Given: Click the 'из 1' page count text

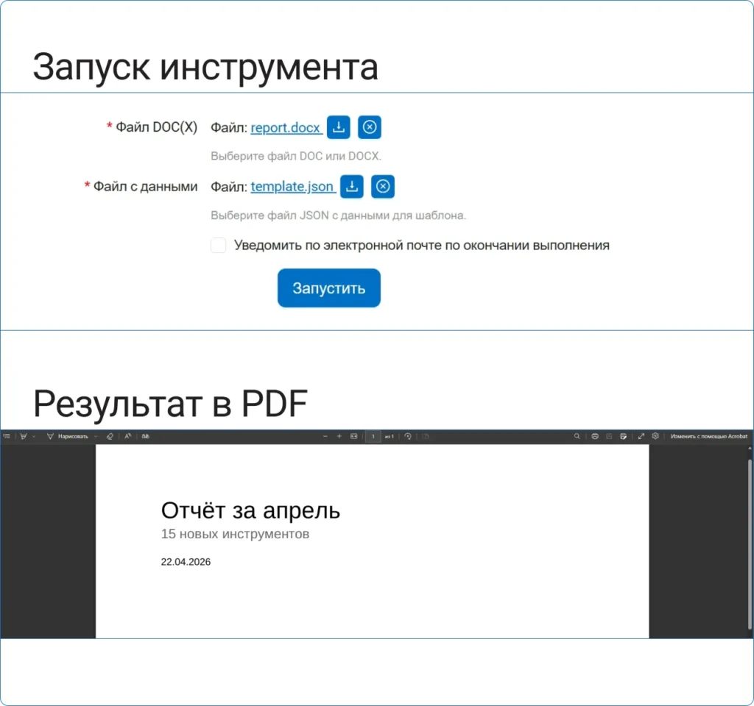Looking at the screenshot, I should click(x=390, y=437).
